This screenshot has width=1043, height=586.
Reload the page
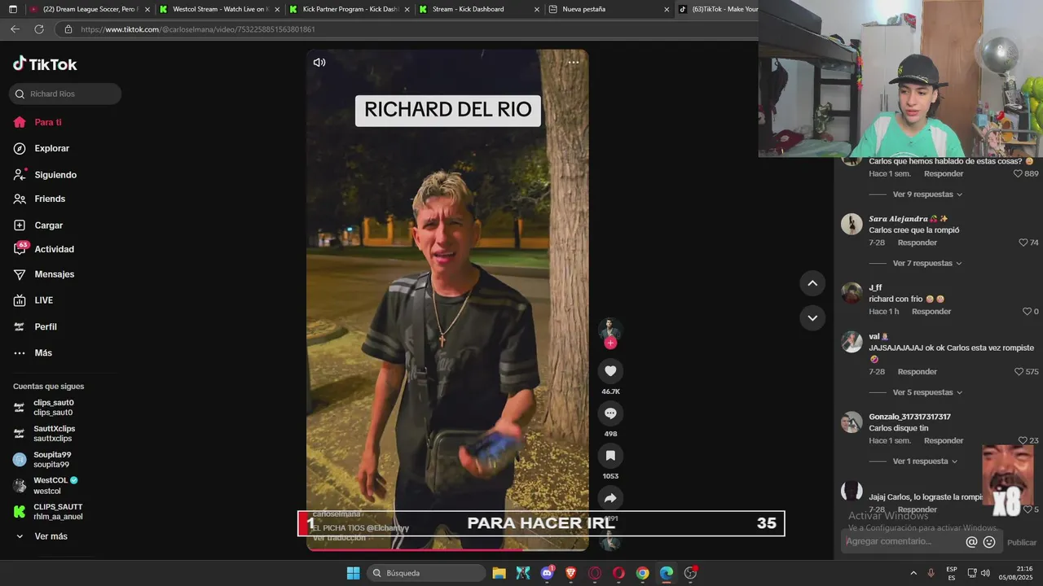pos(38,29)
